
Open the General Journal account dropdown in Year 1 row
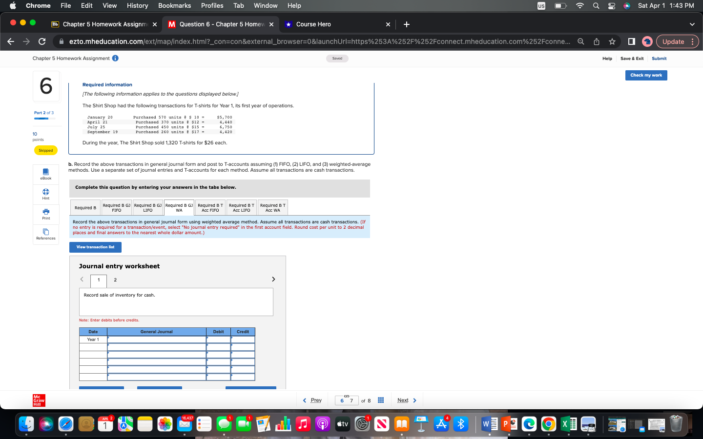pos(157,339)
